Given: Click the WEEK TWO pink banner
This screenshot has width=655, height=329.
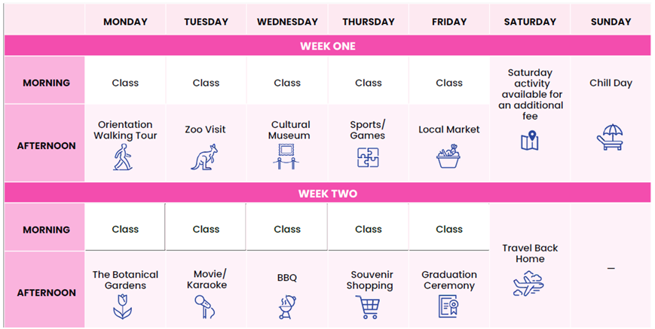Looking at the screenshot, I should (x=327, y=193).
